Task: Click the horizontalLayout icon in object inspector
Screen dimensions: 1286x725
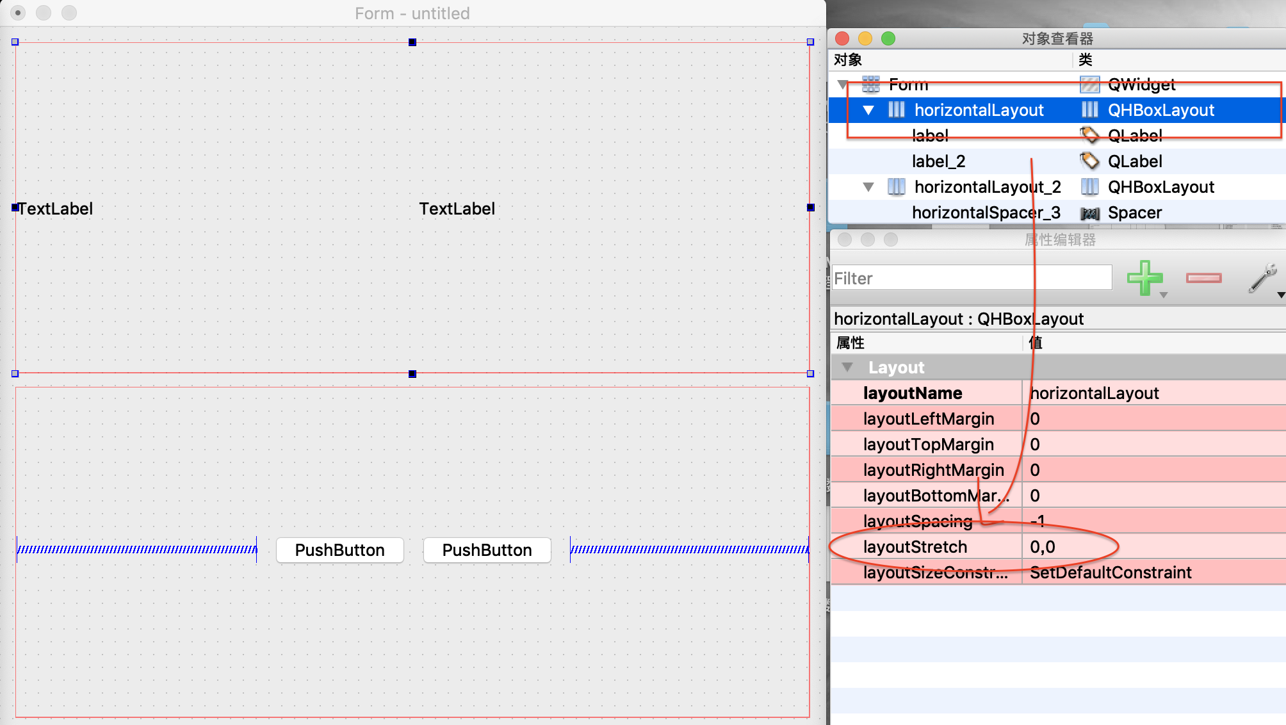Action: point(897,110)
